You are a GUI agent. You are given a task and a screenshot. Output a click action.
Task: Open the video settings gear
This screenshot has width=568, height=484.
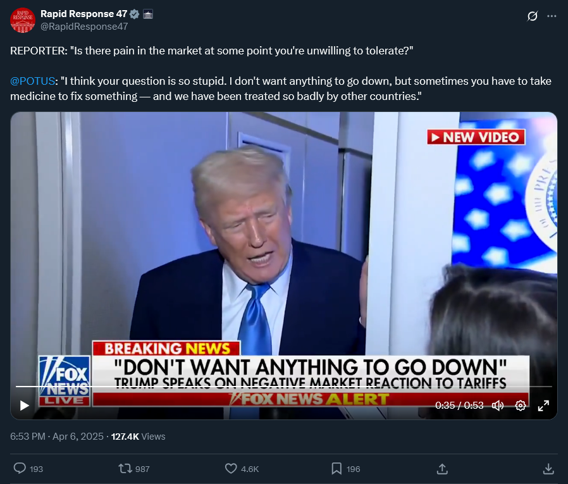pos(521,406)
